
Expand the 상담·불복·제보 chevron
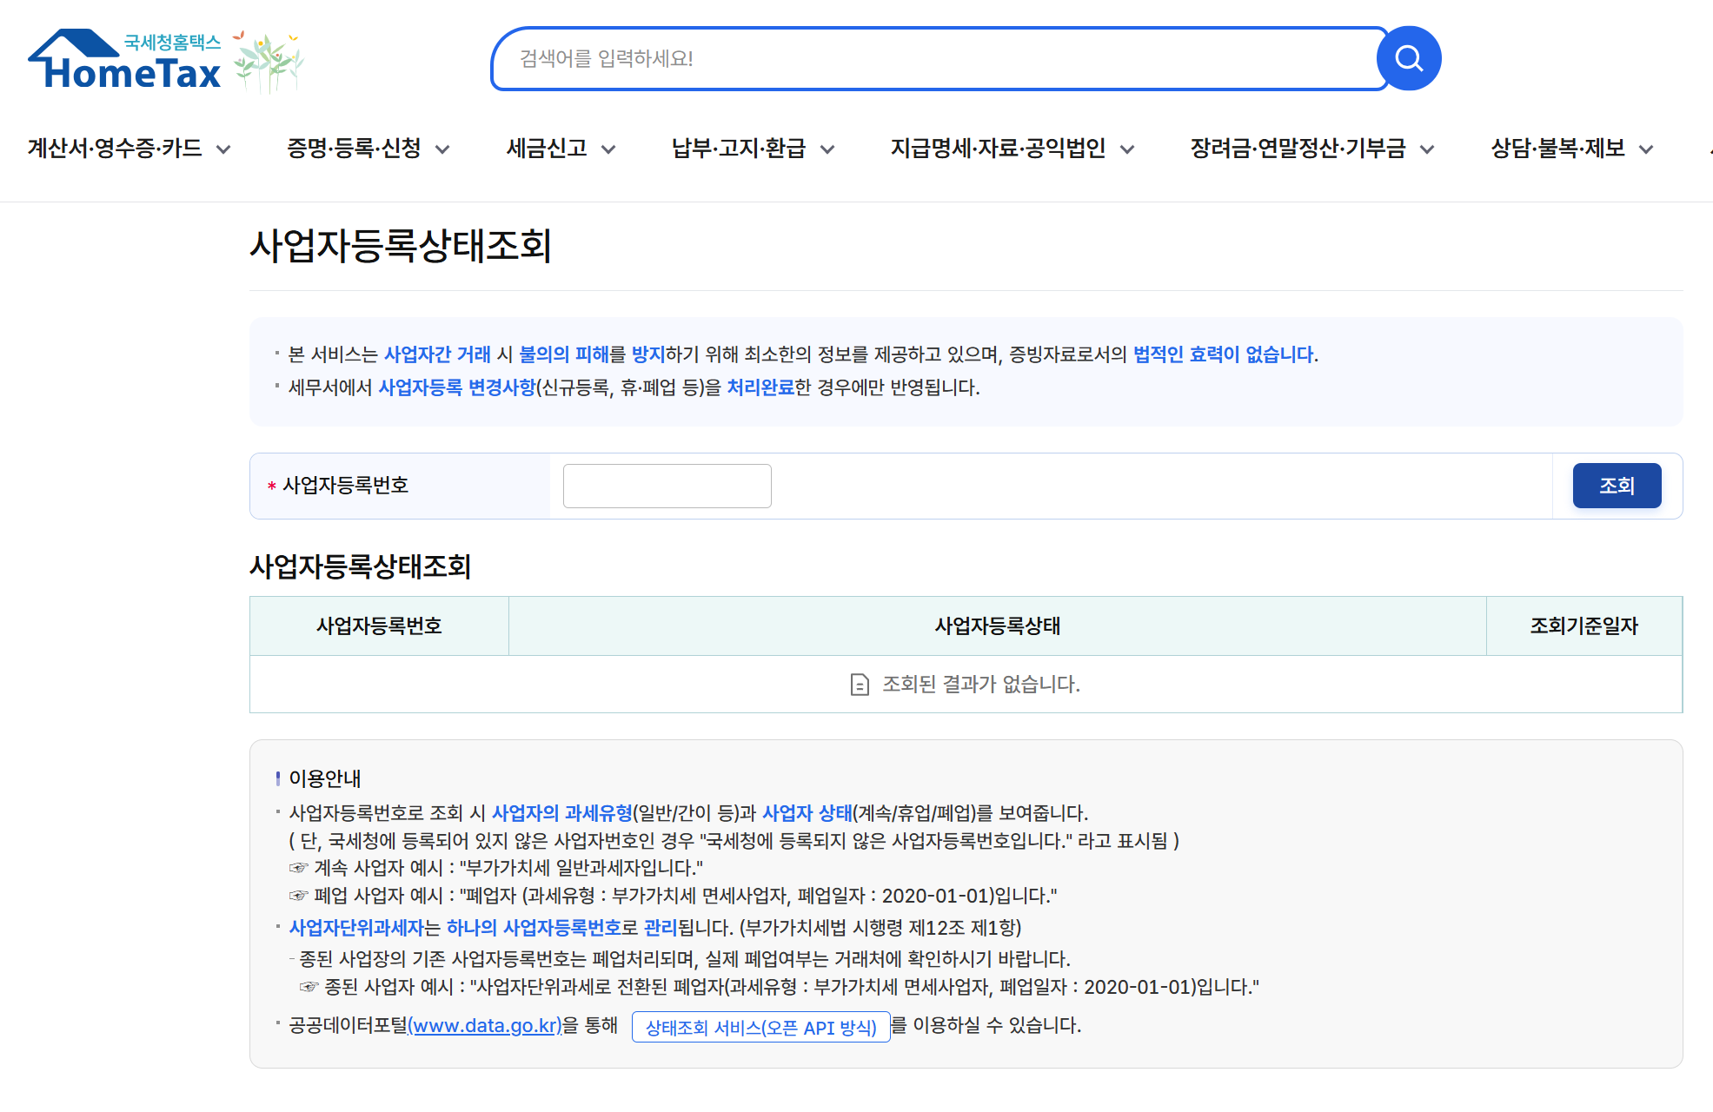(x=1645, y=149)
